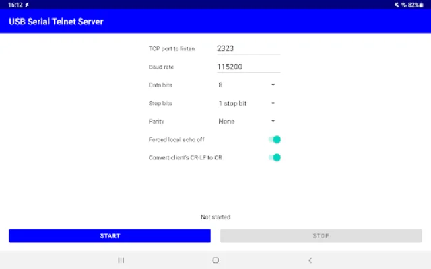Tap the muted sound status icon
The height and width of the screenshot is (269, 431).
(x=397, y=5)
